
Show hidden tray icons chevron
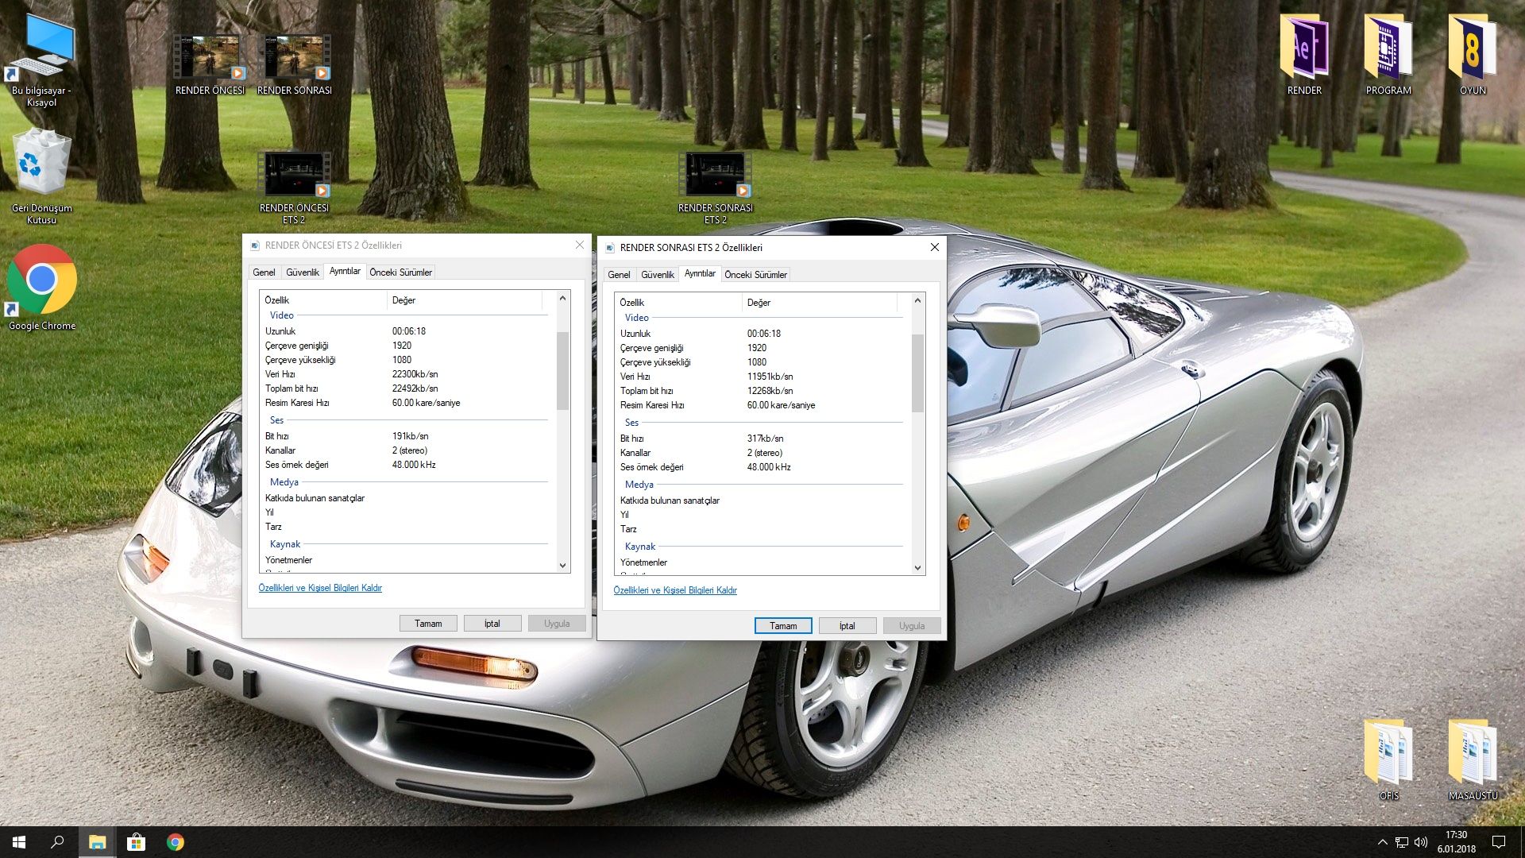coord(1382,842)
